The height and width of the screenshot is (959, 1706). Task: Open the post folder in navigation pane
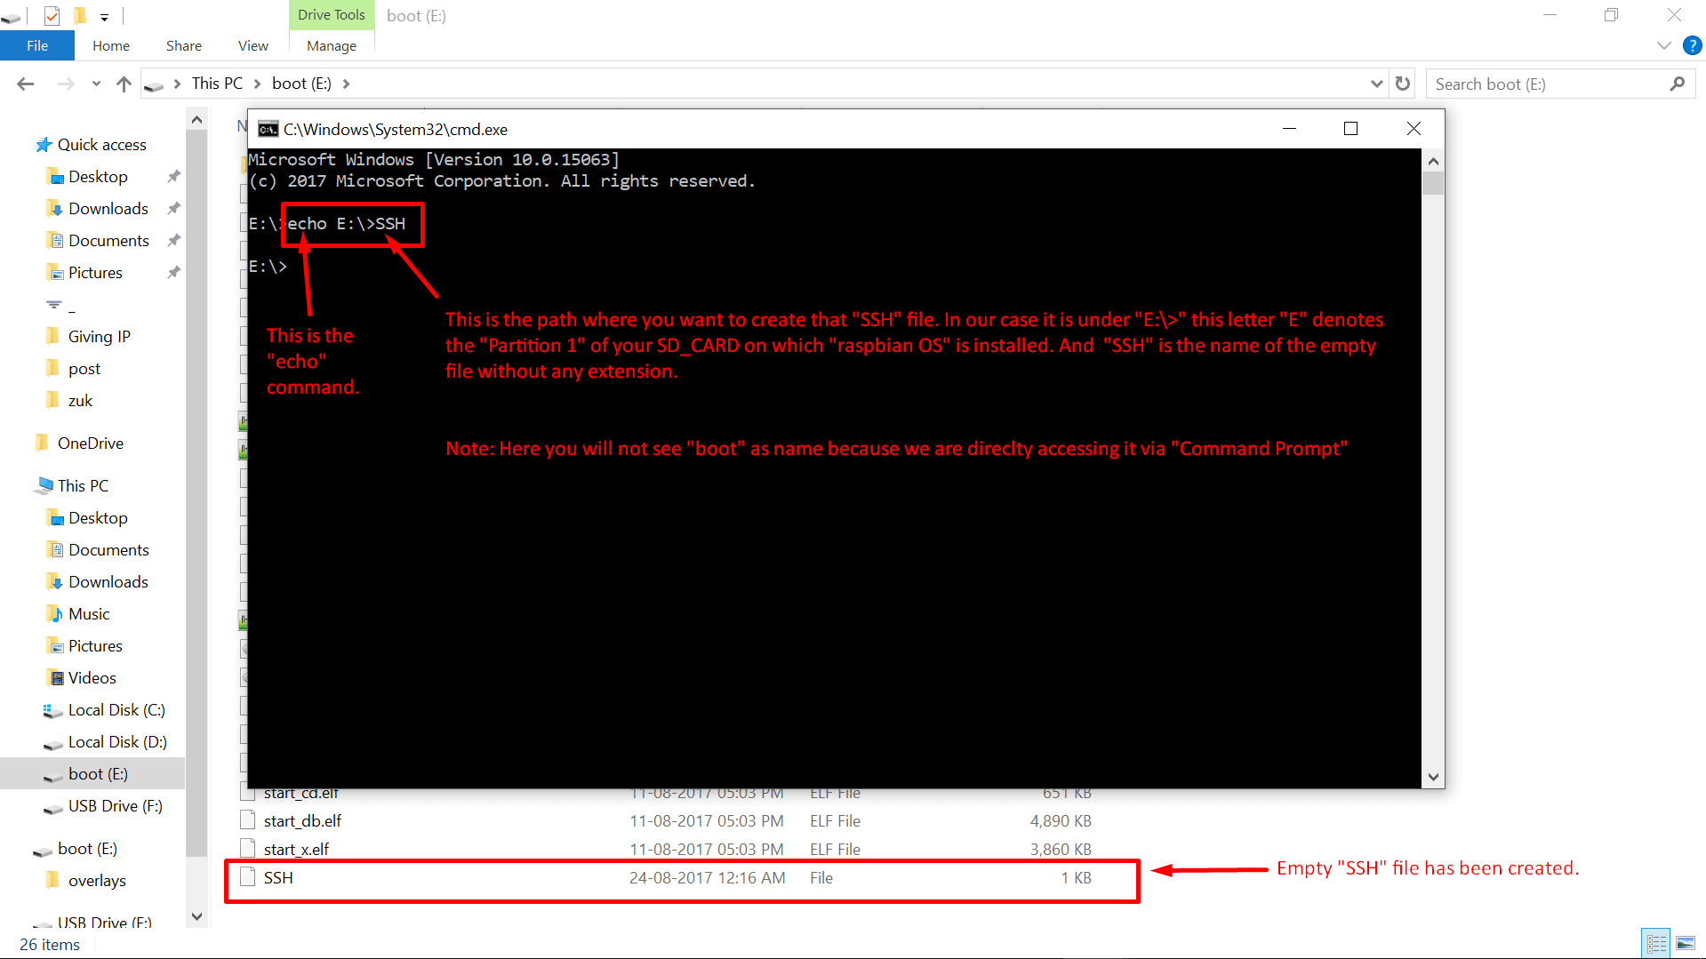[x=84, y=369]
